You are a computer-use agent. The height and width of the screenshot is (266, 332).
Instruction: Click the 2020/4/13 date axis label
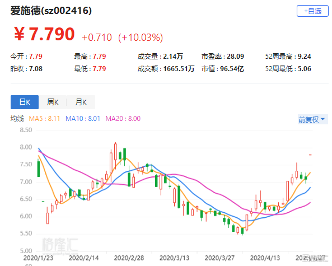point(265,258)
